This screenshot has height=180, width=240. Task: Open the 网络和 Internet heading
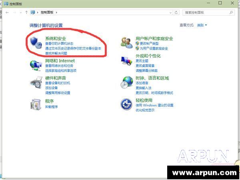(60, 61)
